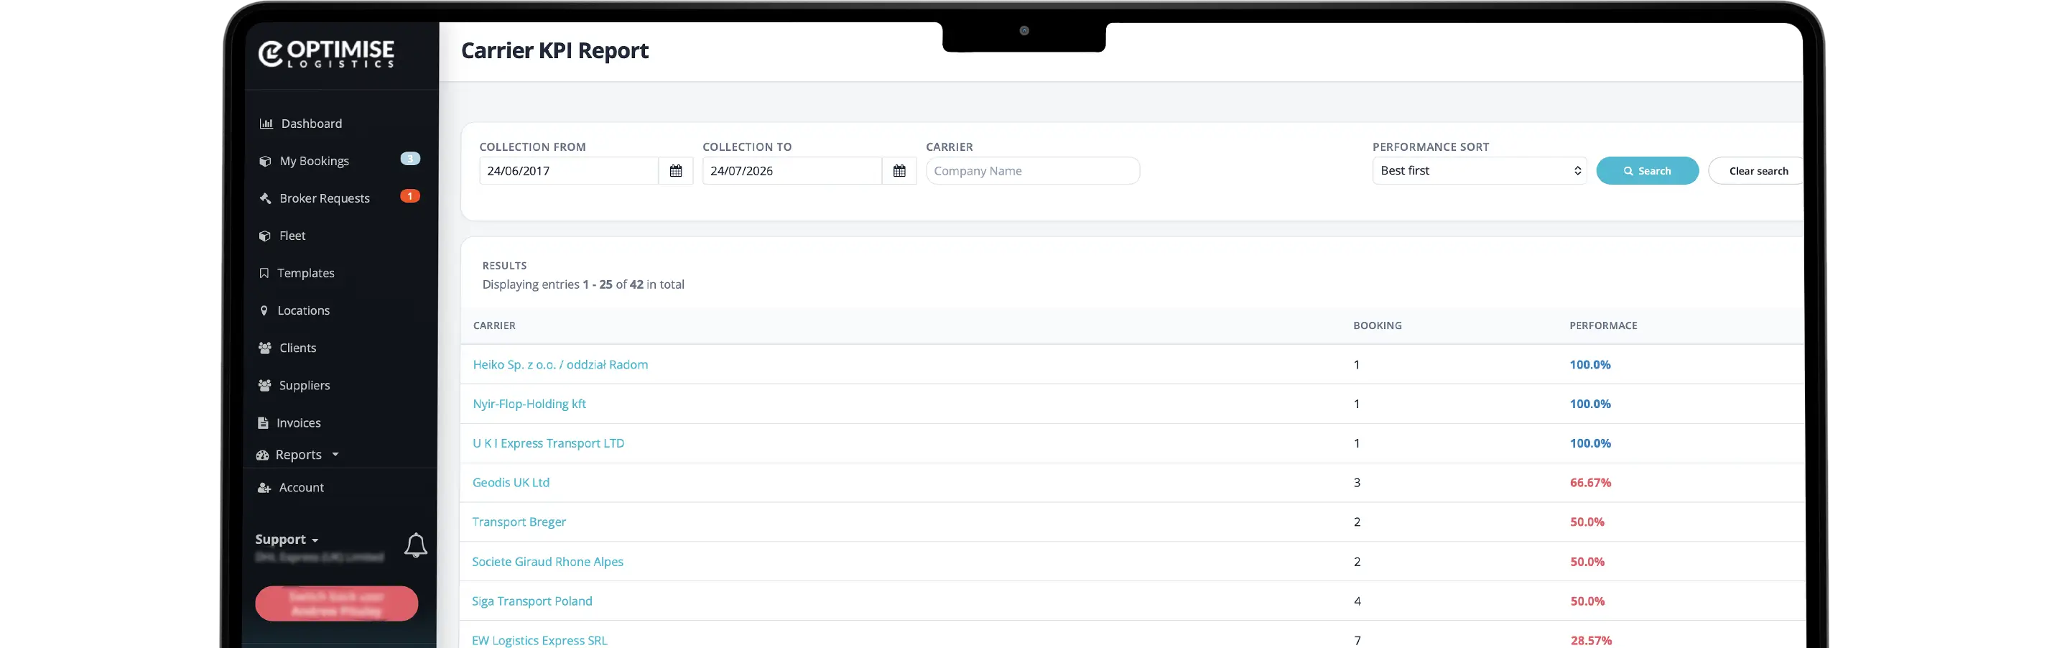This screenshot has width=2047, height=648.
Task: Click the Locations pin icon
Action: [264, 310]
